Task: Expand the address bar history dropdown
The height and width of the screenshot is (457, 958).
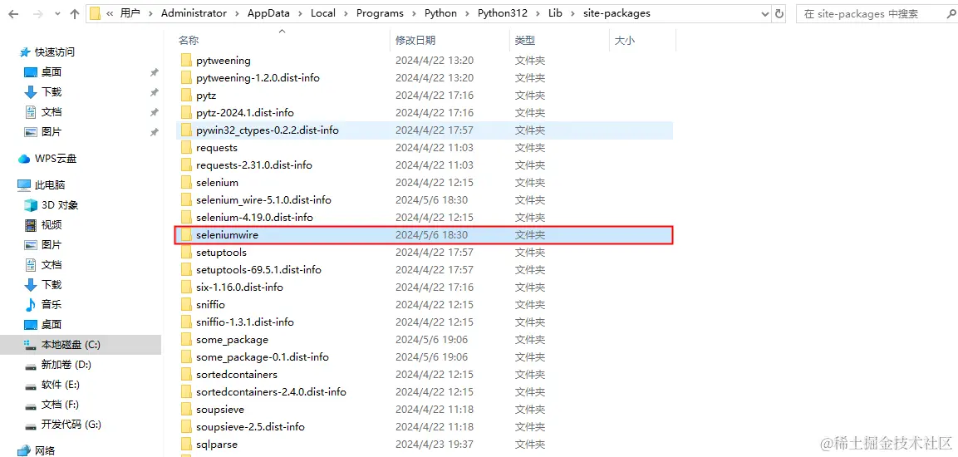Action: 765,13
